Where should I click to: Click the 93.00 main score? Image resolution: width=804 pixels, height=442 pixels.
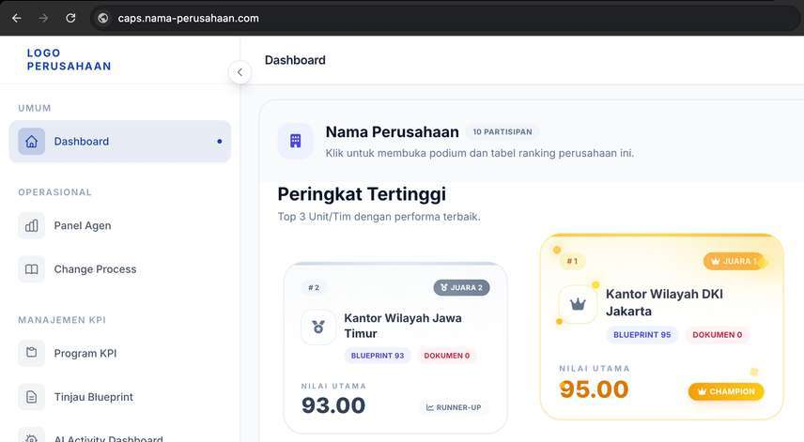(333, 405)
